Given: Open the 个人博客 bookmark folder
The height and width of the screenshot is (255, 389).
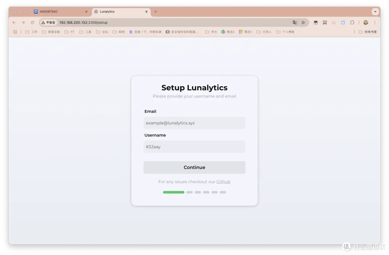Looking at the screenshot, I should [285, 32].
